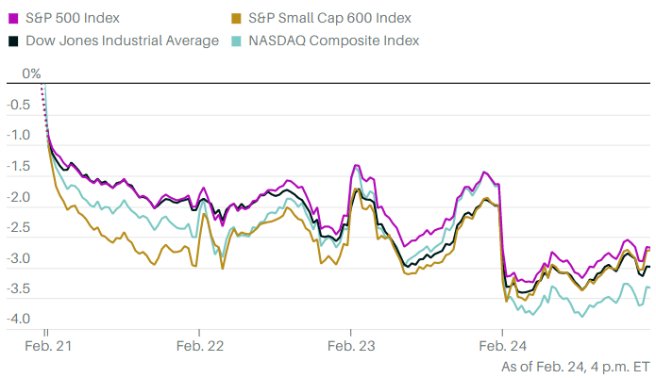Image resolution: width=656 pixels, height=378 pixels.
Task: Click the purple S&P 500 Index swatch
Action: point(13,18)
